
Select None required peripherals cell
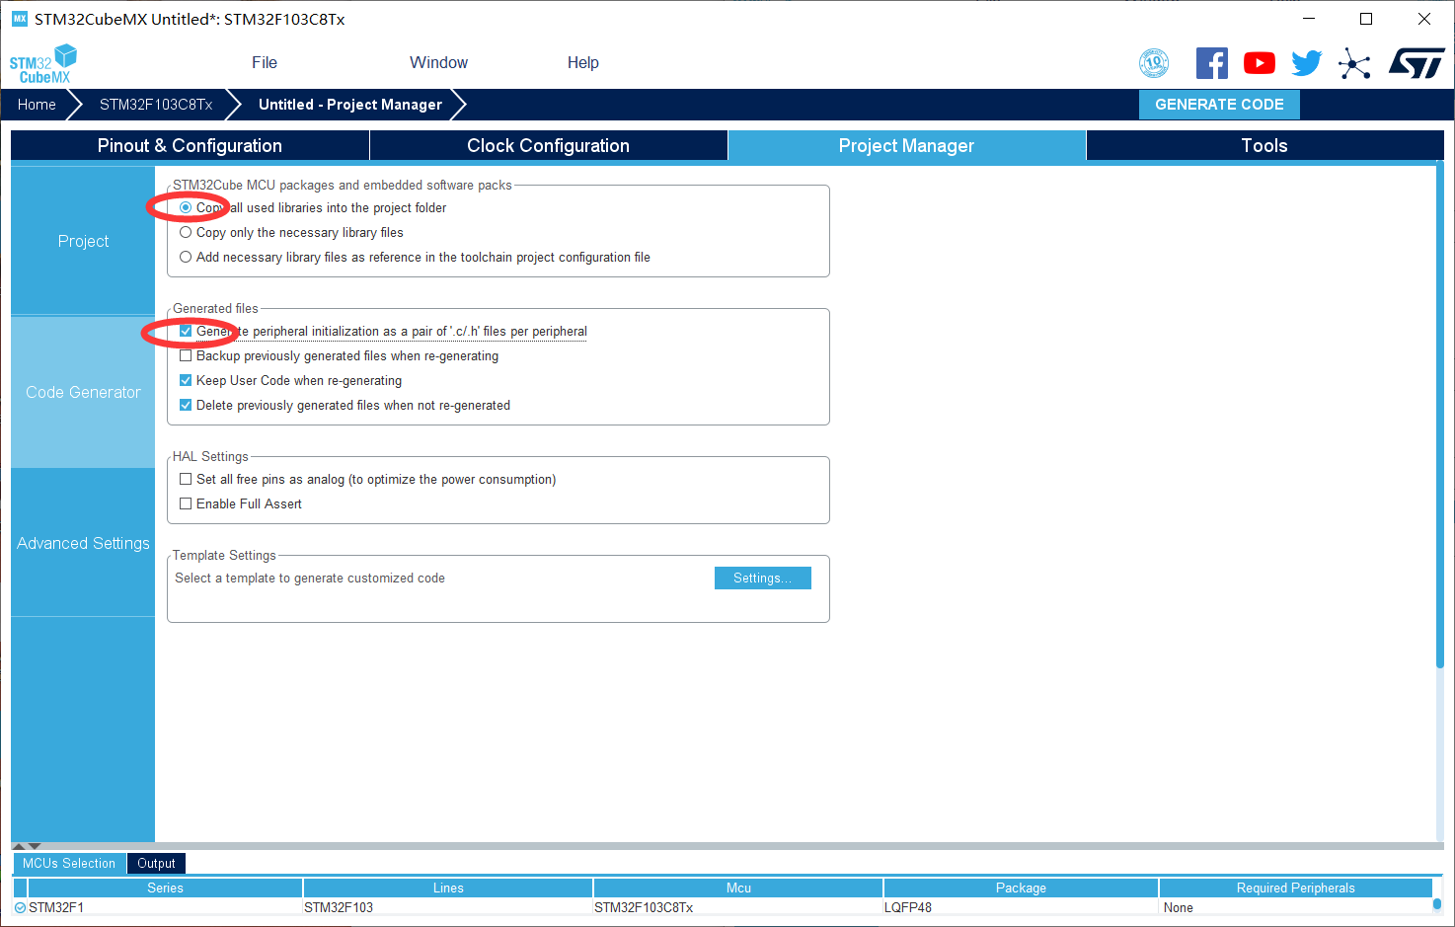tap(1295, 907)
